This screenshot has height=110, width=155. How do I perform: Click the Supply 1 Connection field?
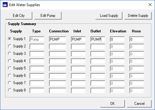point(58,39)
